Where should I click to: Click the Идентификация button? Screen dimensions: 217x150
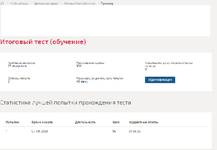[x=160, y=80]
